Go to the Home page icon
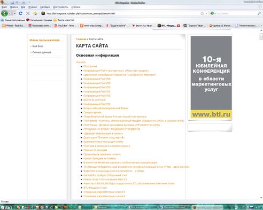The width and height of the screenshot is (263, 210). (35, 13)
